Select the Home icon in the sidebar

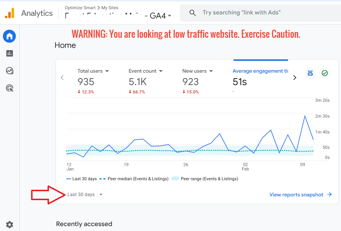pos(9,36)
